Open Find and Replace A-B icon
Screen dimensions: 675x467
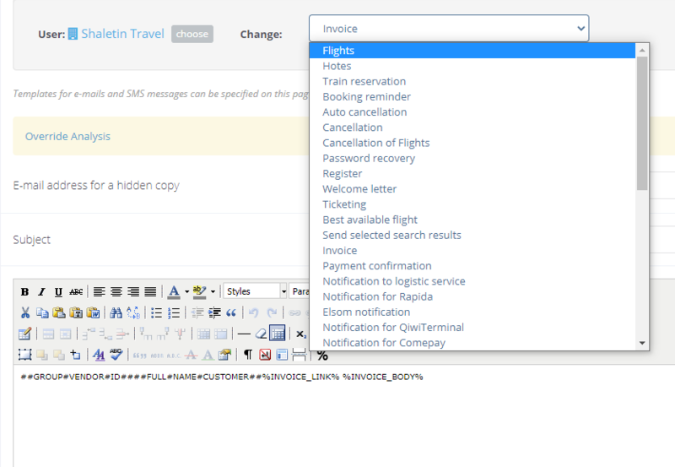coord(133,312)
